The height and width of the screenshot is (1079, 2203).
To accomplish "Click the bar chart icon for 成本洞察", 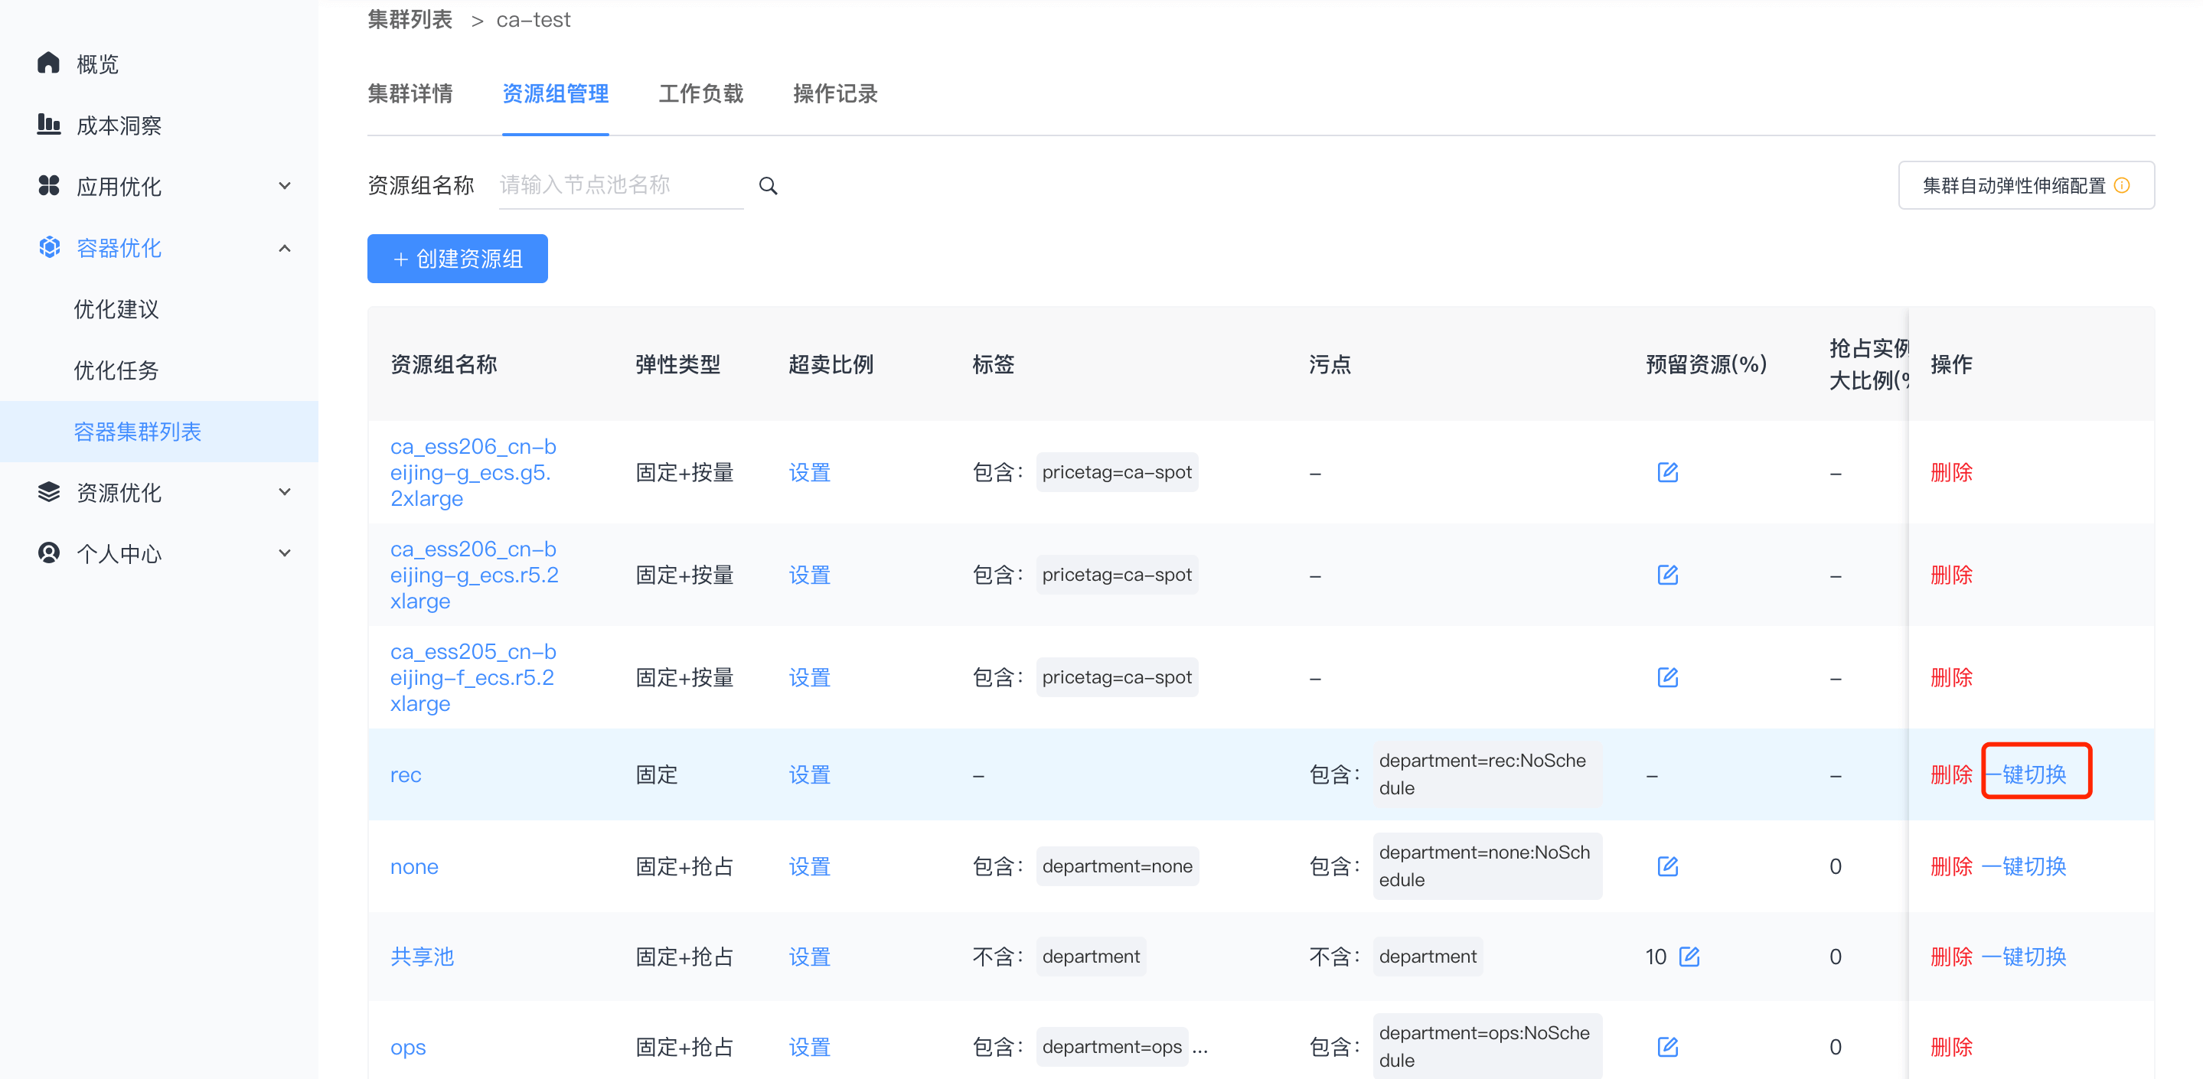I will 49,124.
